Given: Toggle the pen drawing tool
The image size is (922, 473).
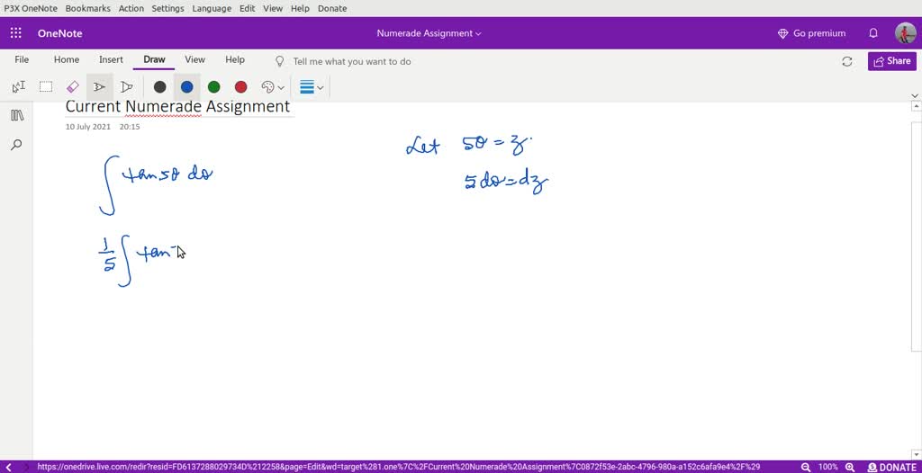Looking at the screenshot, I should pos(100,87).
